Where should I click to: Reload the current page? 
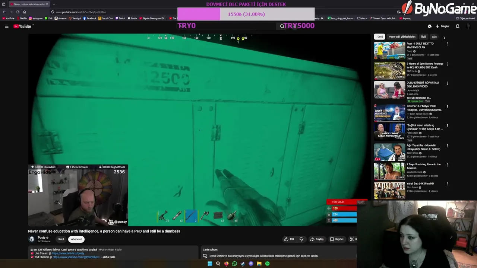18,12
